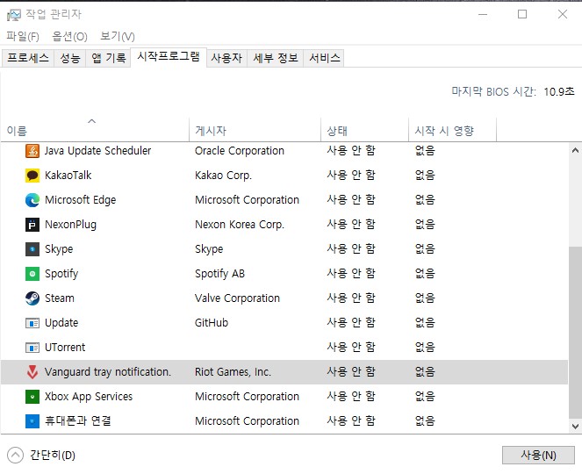Select the Xbox App Services name
Viewport: 582px width, 474px height.
[x=89, y=397]
